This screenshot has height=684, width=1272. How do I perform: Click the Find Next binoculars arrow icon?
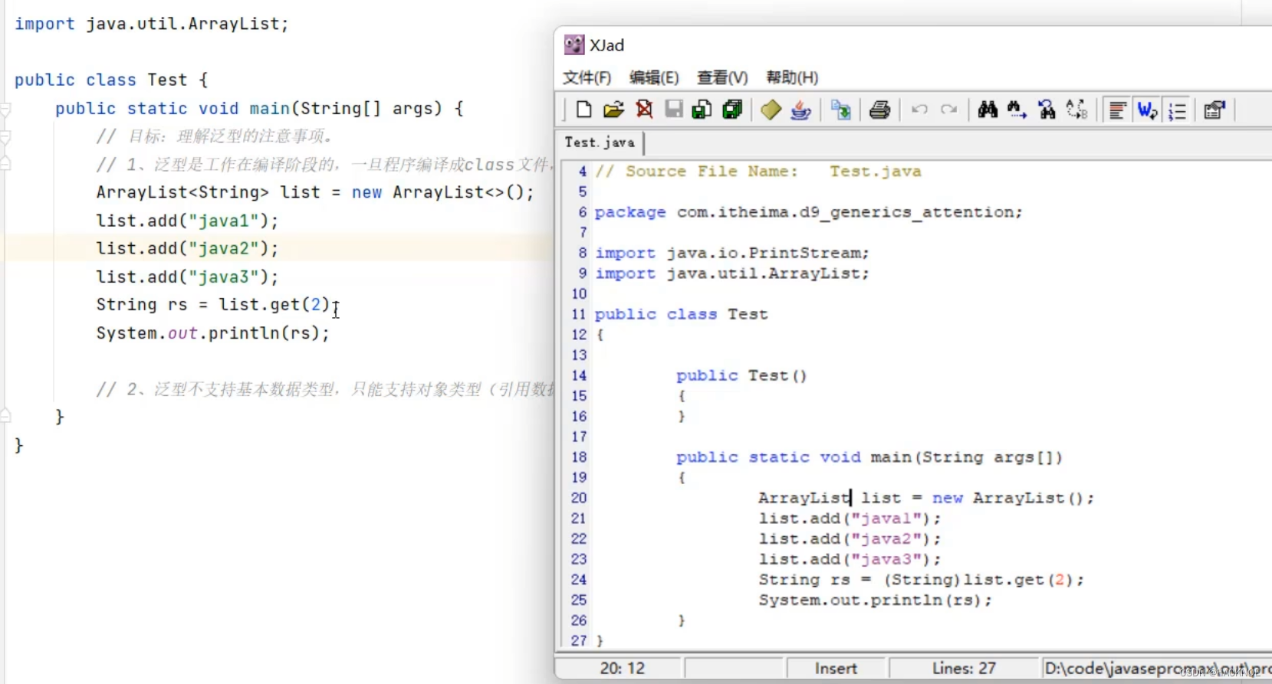[x=1017, y=110]
